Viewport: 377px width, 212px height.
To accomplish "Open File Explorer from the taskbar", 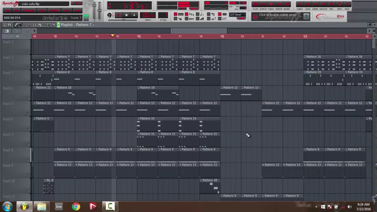I will click(x=42, y=206).
